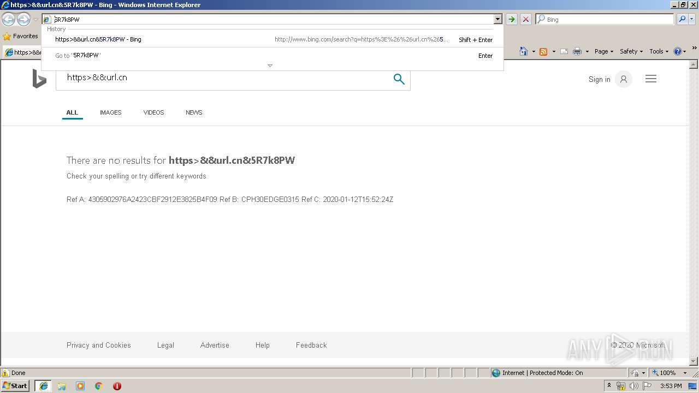Open the Privacy and Cookies link

pos(99,345)
